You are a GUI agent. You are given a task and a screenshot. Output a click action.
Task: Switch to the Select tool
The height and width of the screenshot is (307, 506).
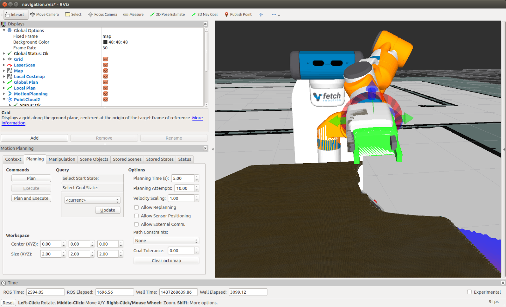[x=73, y=14]
